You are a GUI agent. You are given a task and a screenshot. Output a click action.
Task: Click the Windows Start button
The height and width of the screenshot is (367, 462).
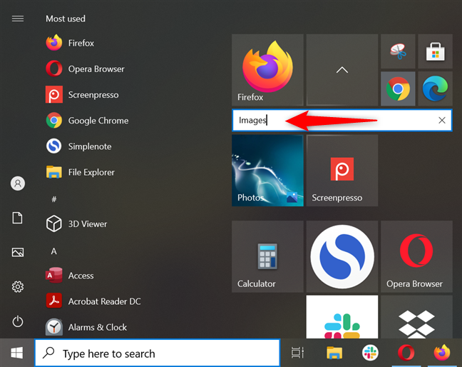click(17, 353)
